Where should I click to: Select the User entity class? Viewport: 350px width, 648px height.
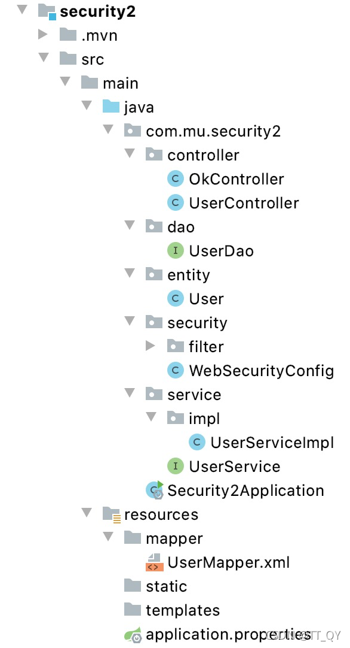206,299
